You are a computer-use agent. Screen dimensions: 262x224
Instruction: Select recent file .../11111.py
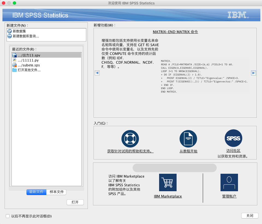46,60
